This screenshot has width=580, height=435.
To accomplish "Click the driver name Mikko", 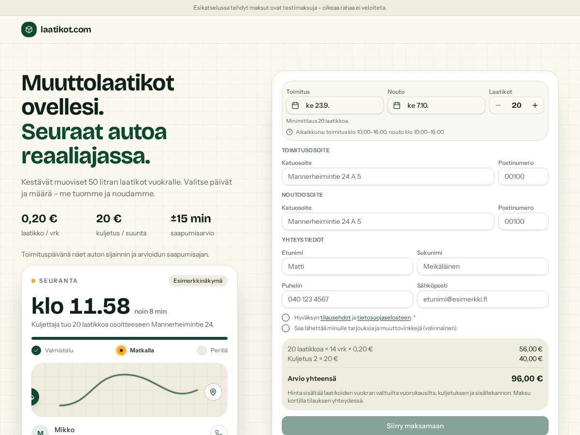I will [x=65, y=430].
